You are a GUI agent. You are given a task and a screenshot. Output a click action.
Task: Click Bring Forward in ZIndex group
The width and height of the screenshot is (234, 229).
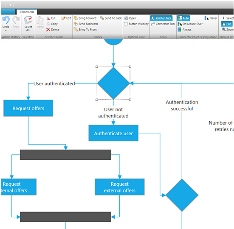click(85, 18)
